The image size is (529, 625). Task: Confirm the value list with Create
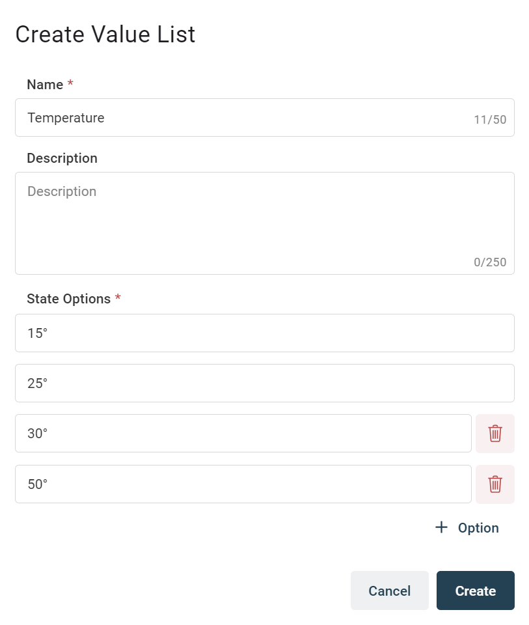476,590
